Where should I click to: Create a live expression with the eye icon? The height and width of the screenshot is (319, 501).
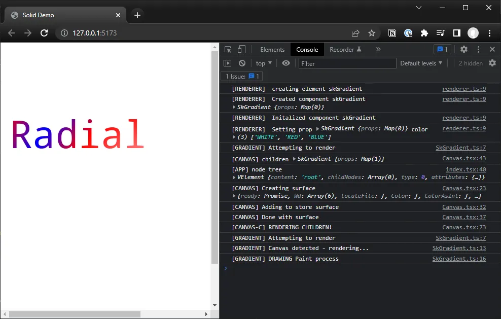coord(285,63)
